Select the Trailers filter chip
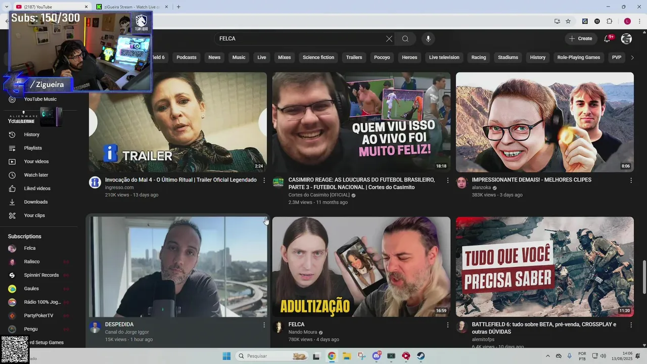This screenshot has width=647, height=364. pyautogui.click(x=354, y=58)
